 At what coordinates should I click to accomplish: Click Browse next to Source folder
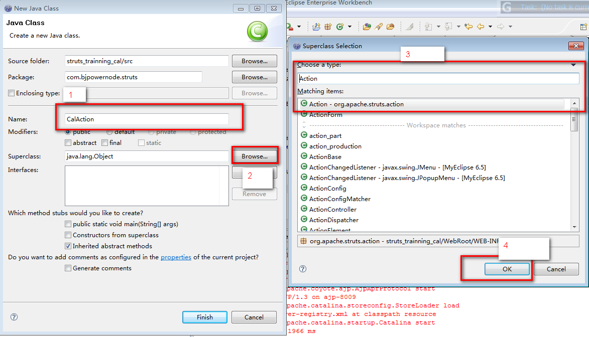[254, 61]
